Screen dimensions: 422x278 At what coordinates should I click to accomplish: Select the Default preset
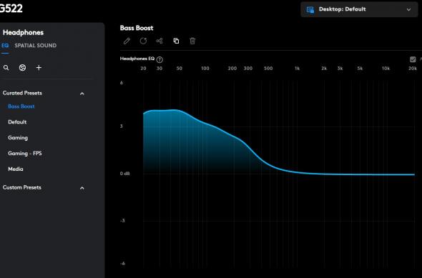click(x=17, y=122)
